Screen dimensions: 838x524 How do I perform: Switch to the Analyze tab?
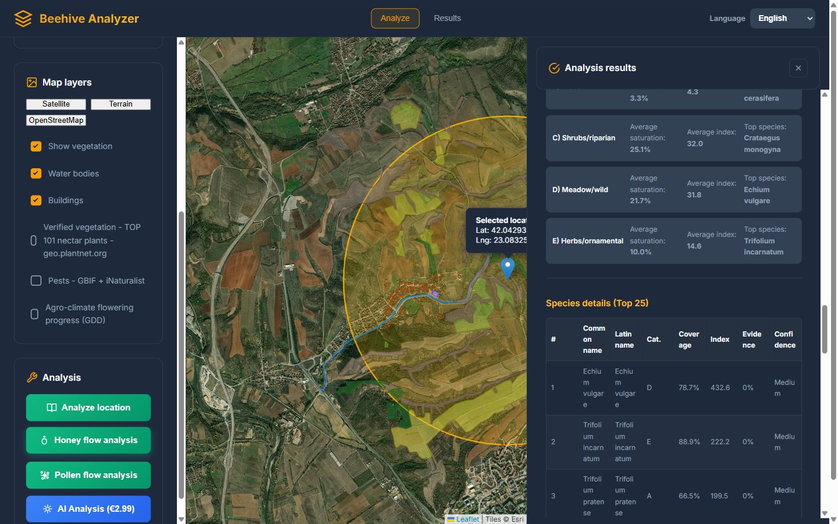click(x=395, y=19)
